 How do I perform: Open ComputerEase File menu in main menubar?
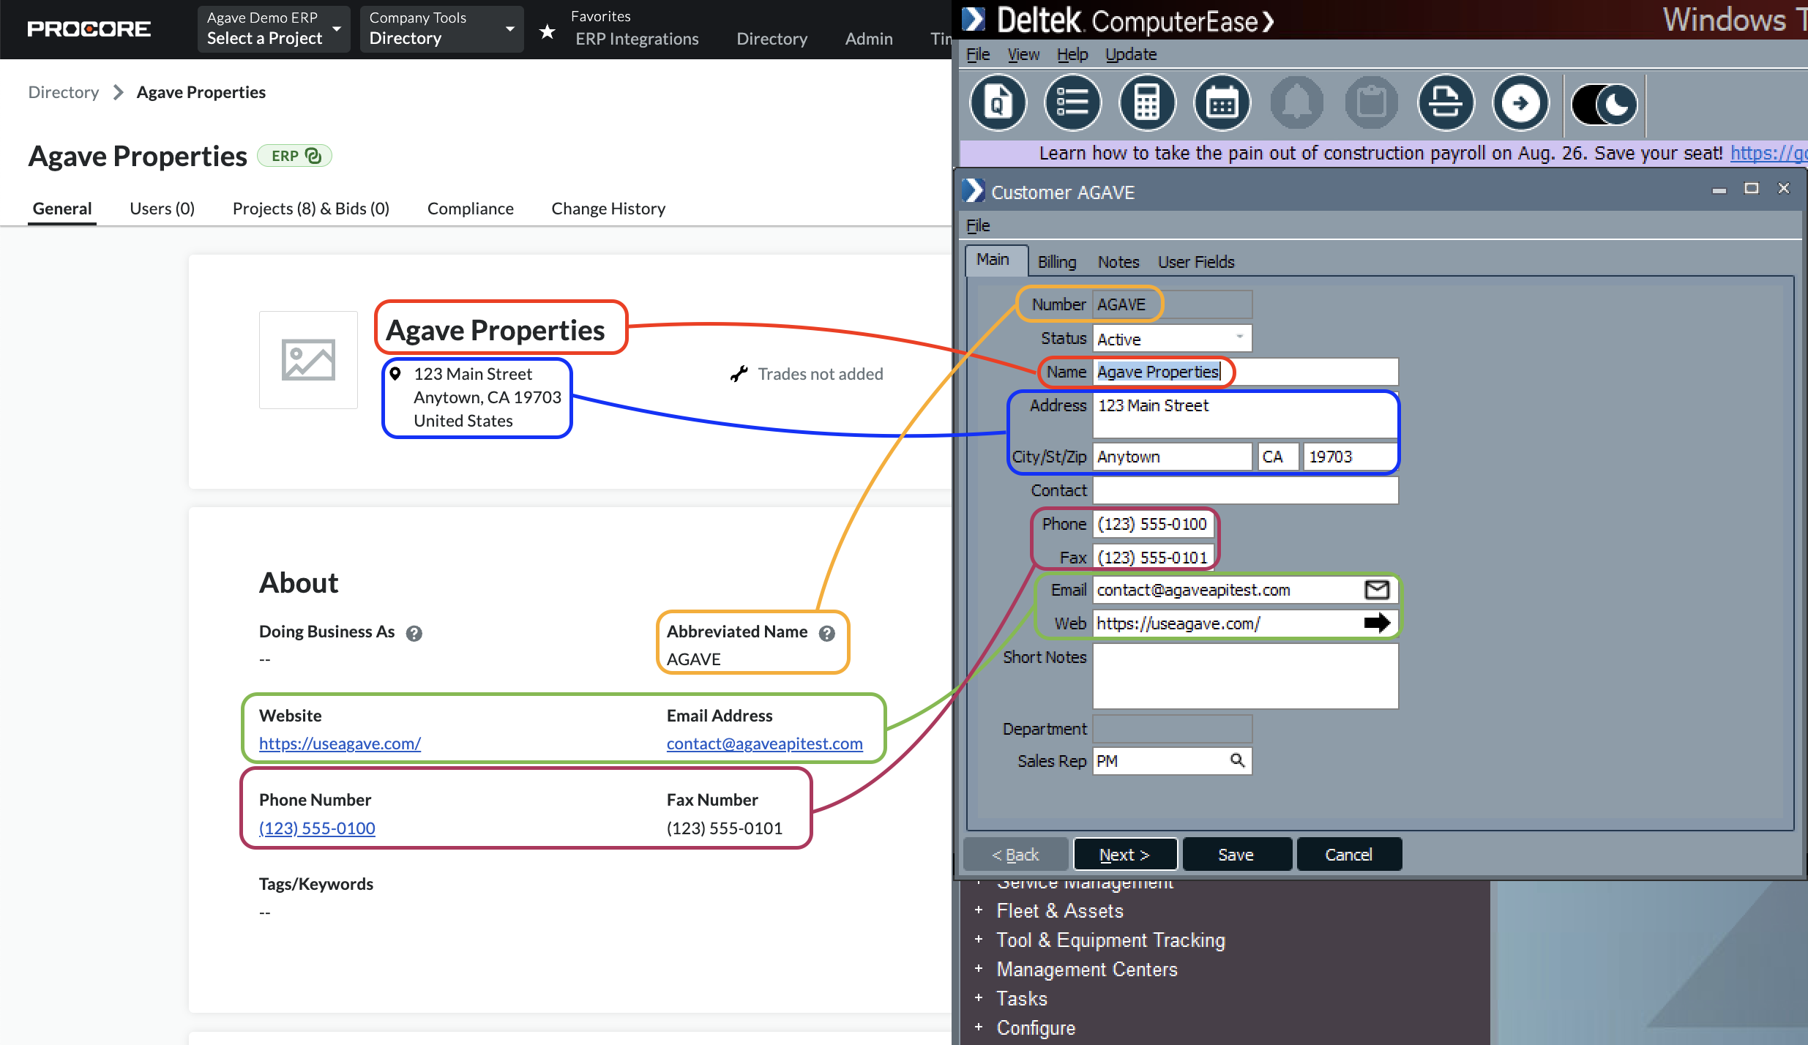[978, 54]
